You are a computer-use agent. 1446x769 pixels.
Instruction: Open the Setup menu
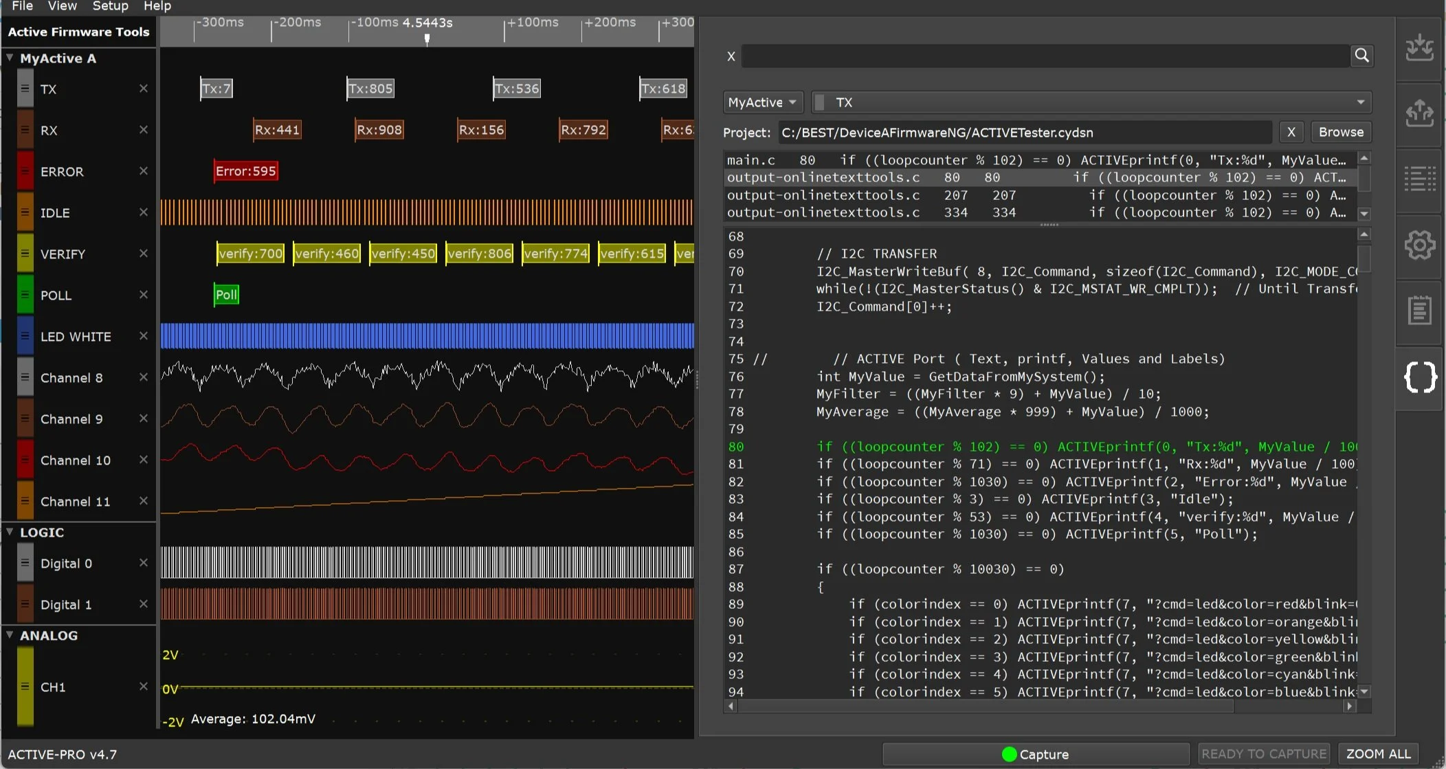pos(110,6)
